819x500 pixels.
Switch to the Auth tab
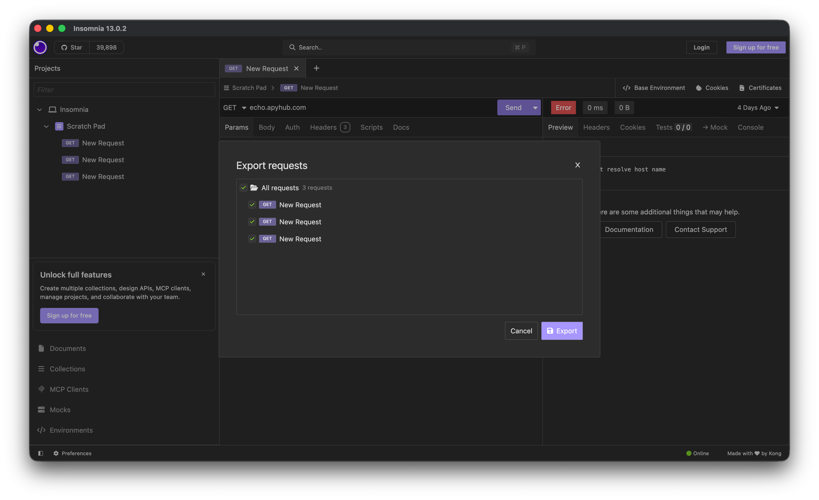coord(293,128)
